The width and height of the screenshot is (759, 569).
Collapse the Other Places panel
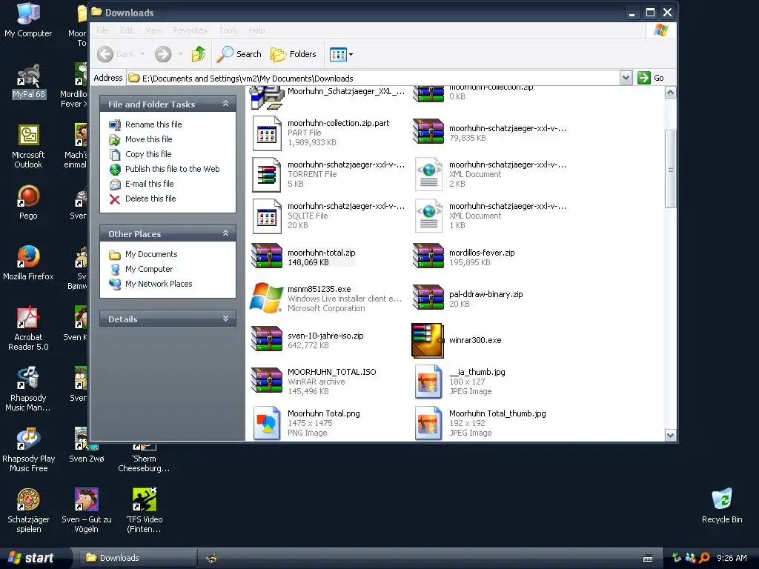225,233
